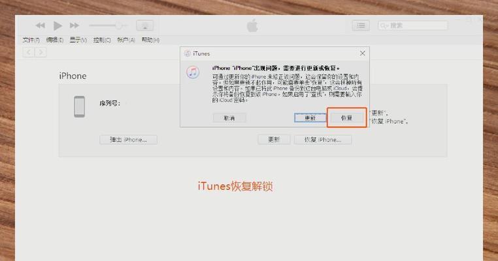
Task: Open the 控制(C) menu
Action: tap(102, 40)
